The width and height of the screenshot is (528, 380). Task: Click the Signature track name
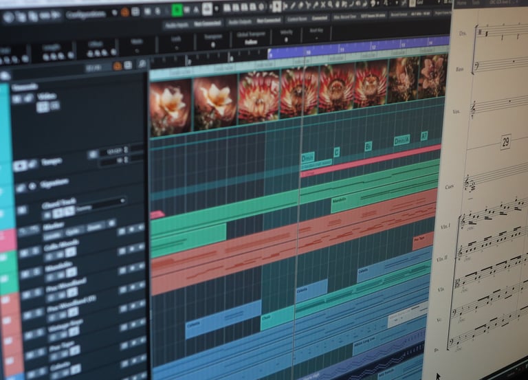(x=54, y=183)
